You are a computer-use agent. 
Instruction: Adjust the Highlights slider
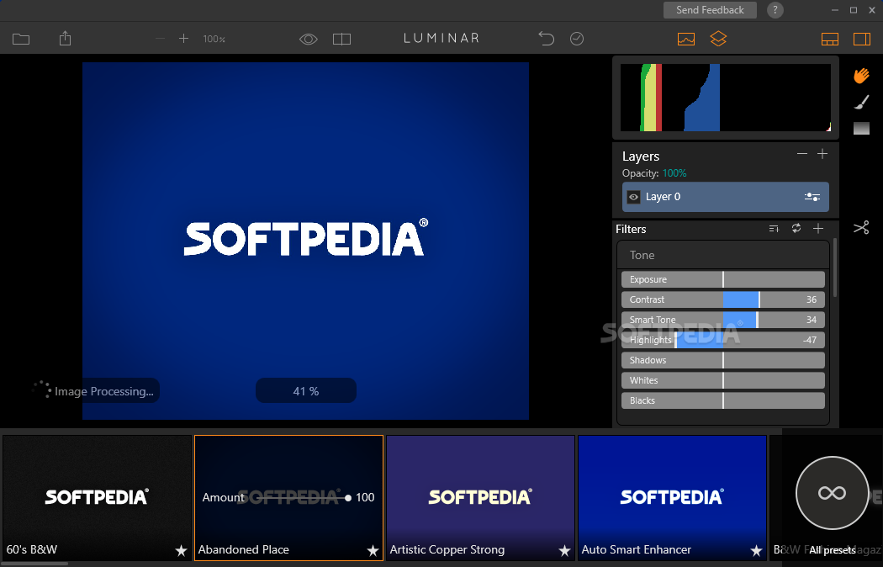[723, 340]
